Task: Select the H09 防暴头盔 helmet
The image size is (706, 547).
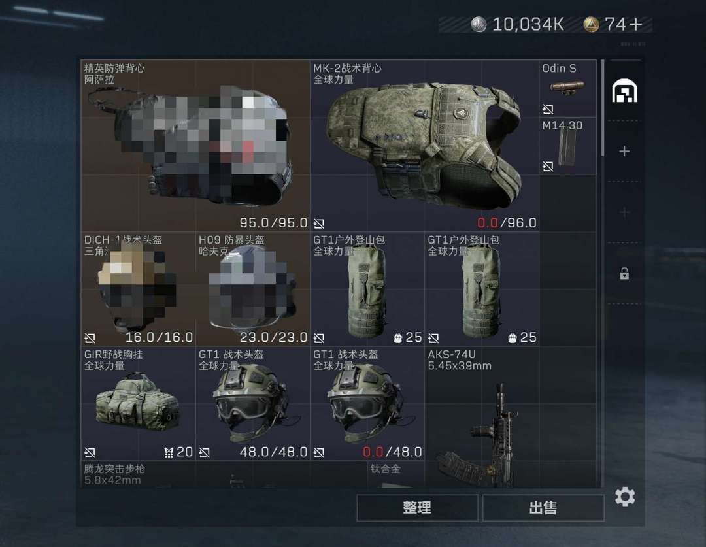Action: click(252, 289)
